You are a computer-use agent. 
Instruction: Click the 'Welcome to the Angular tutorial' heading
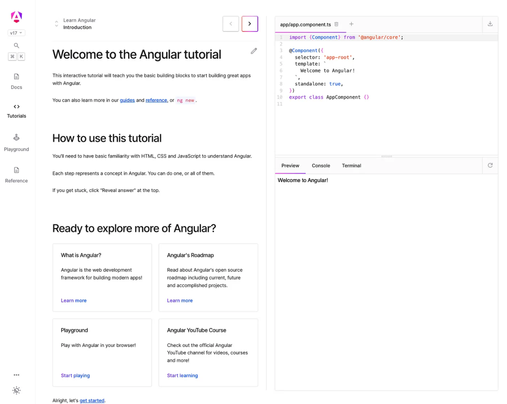[137, 54]
